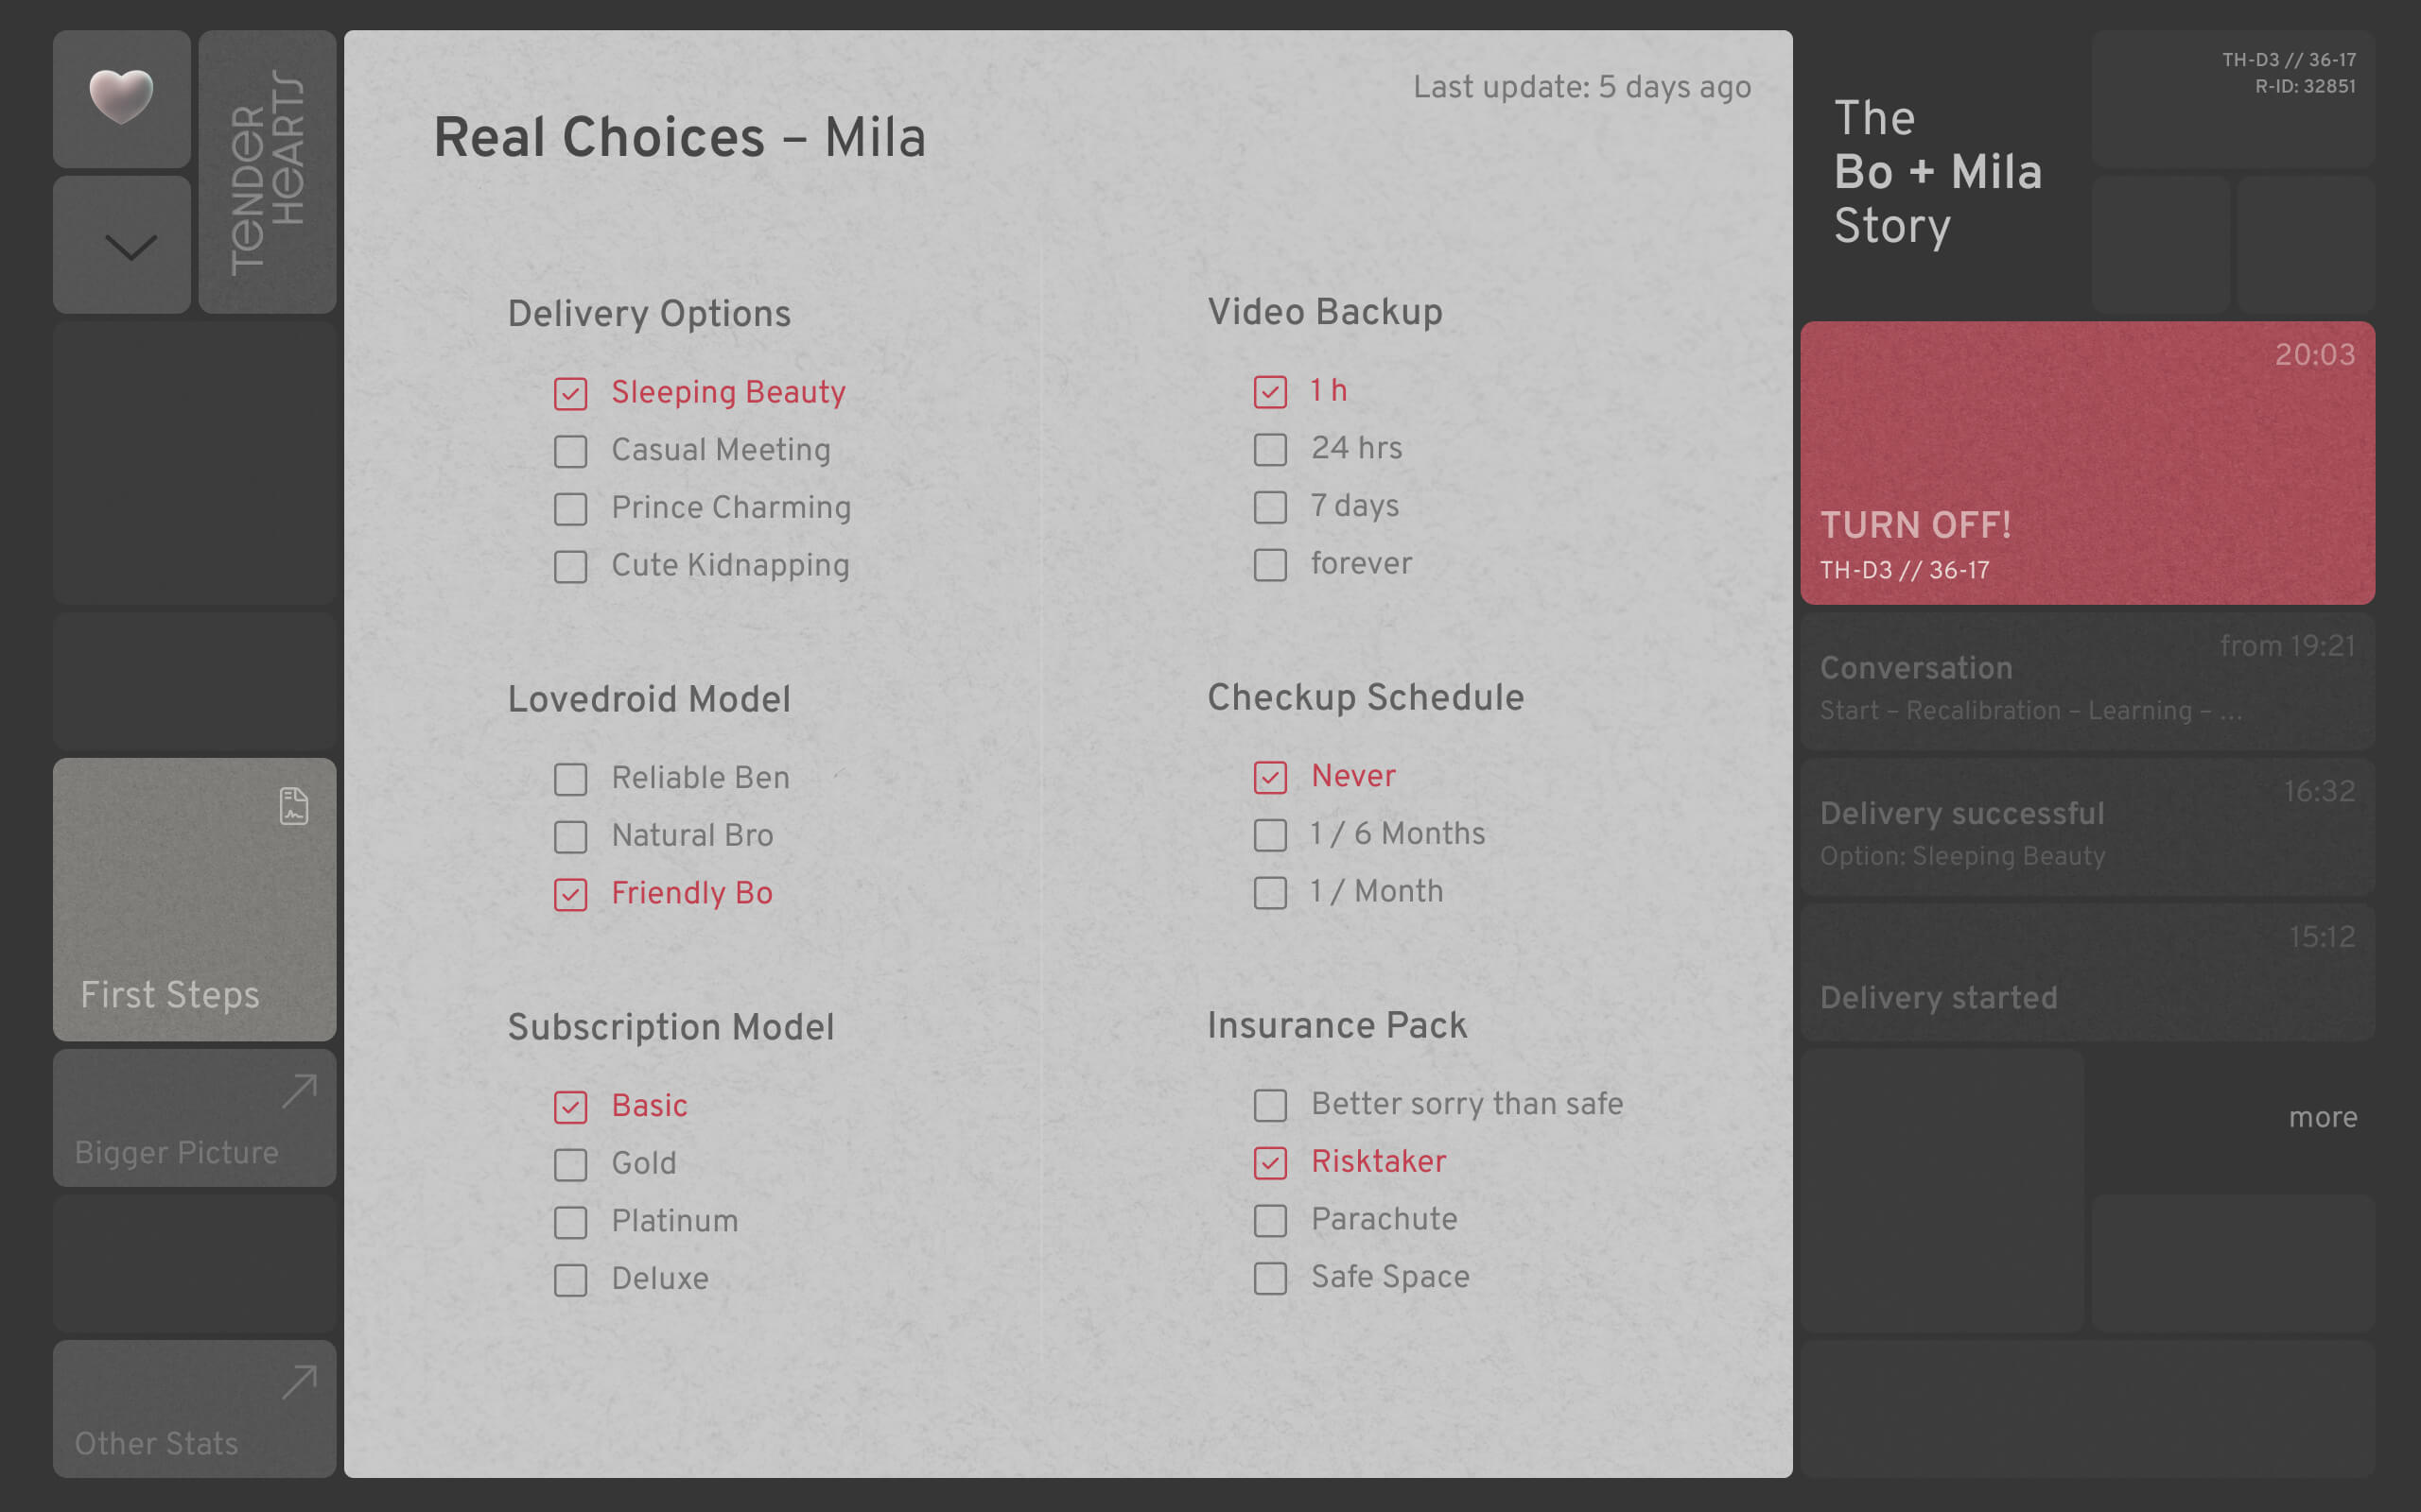Click the more link in story
2421x1512 pixels.
click(2323, 1117)
